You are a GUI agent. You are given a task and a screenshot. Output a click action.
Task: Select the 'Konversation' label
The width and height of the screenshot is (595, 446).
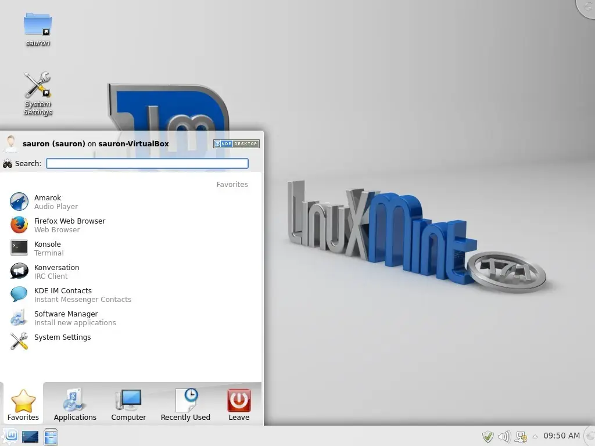point(56,267)
